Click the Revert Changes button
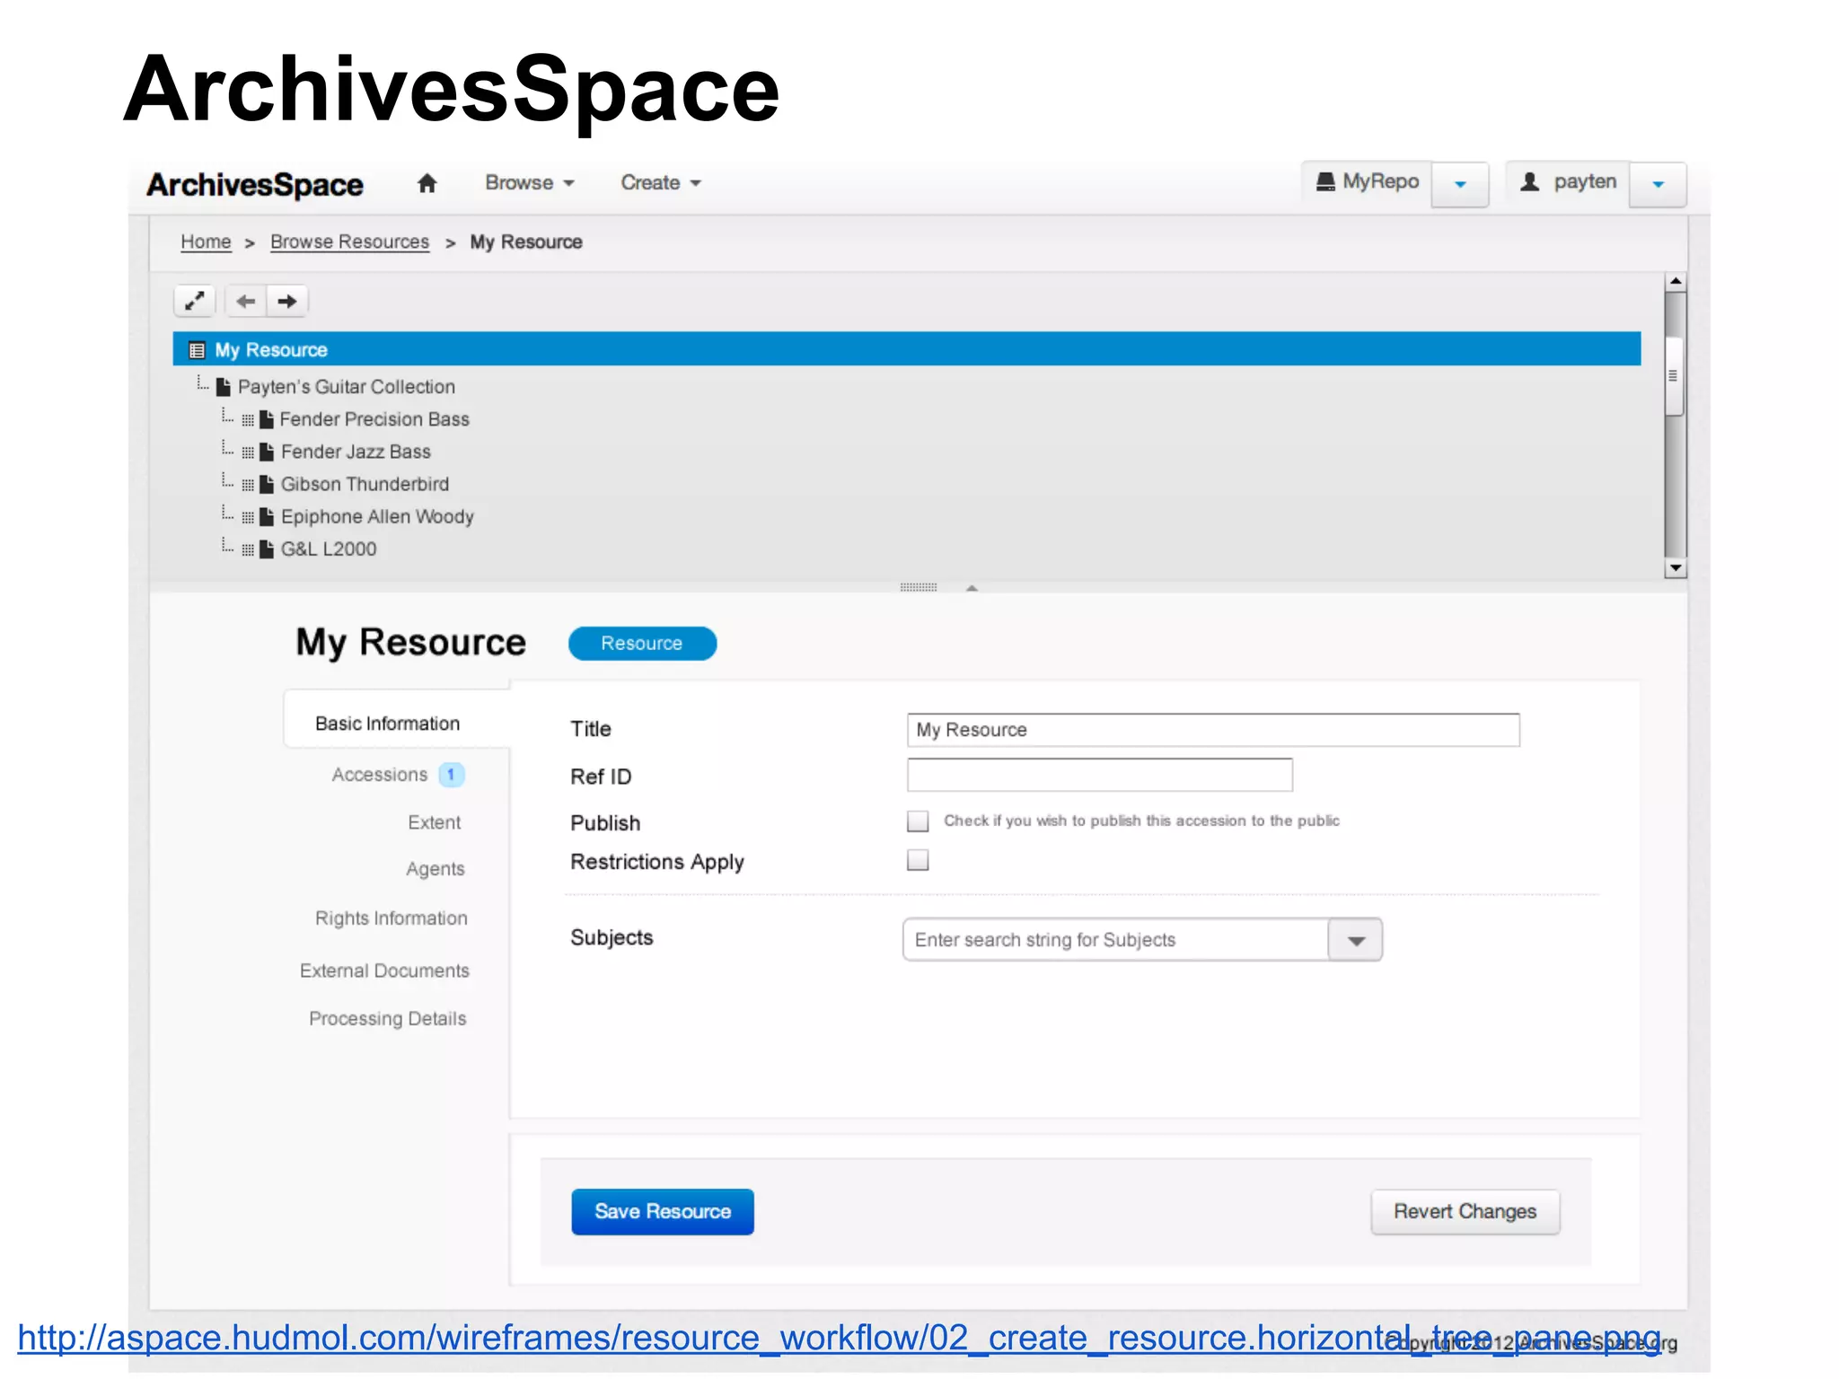The image size is (1839, 1379). [1465, 1212]
